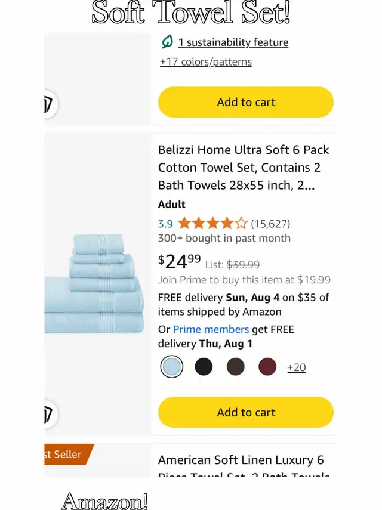The height and width of the screenshot is (510, 382).
Task: Open the 1 sustainability feature link
Action: (233, 42)
